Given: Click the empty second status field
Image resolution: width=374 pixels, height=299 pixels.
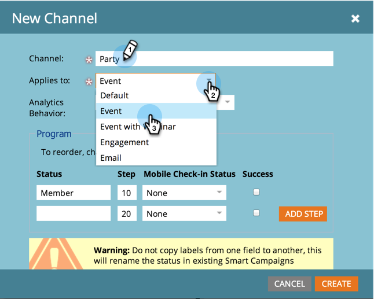Looking at the screenshot, I should tap(74, 213).
